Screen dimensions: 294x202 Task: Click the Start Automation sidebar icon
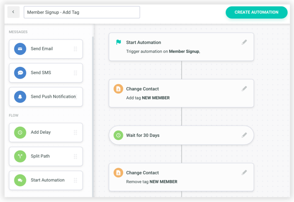pos(20,180)
